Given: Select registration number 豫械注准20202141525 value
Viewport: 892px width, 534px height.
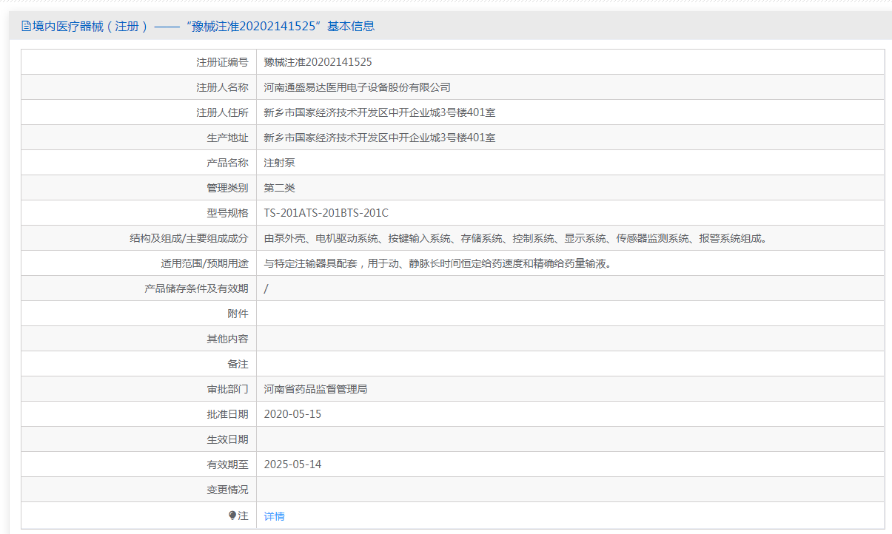Looking at the screenshot, I should (x=318, y=62).
